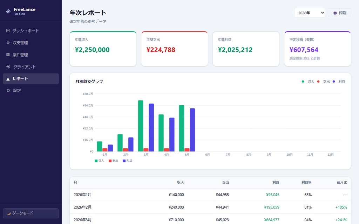Click the green 3月 income bar
The width and height of the screenshot is (359, 224).
[141, 126]
